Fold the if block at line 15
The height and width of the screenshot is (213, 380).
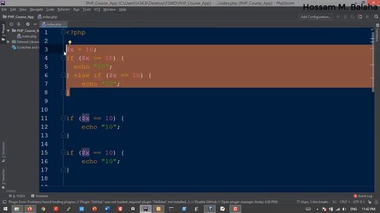(x=64, y=153)
